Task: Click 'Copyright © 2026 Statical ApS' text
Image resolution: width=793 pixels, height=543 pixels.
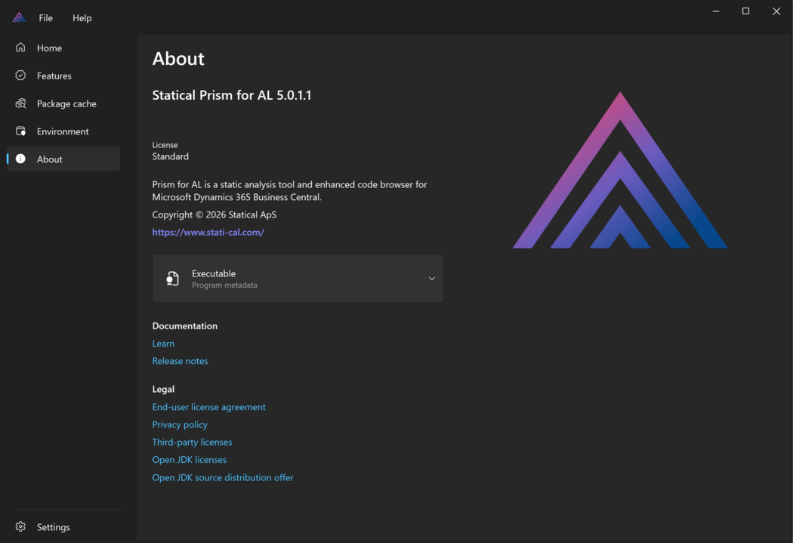Action: [214, 215]
